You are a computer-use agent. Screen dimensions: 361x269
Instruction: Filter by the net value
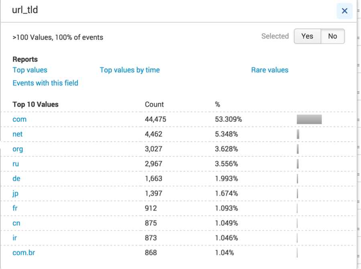coord(18,134)
